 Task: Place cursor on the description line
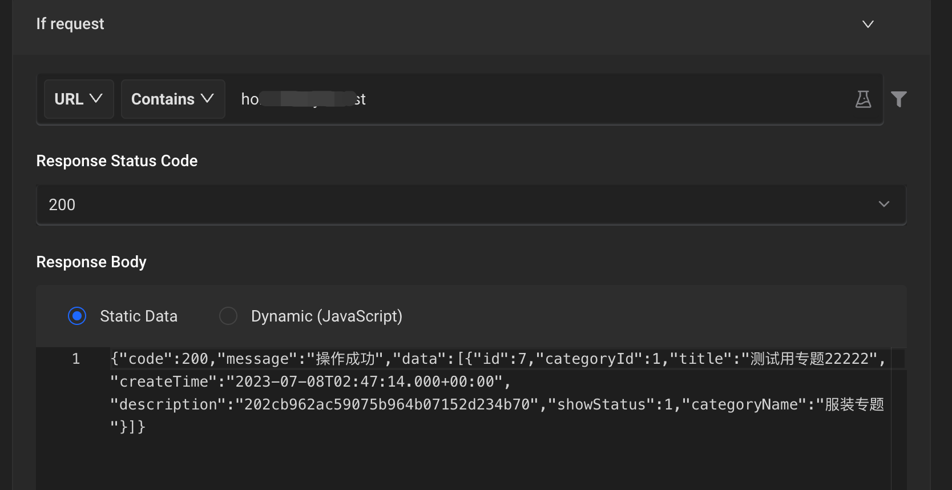pyautogui.click(x=400, y=405)
